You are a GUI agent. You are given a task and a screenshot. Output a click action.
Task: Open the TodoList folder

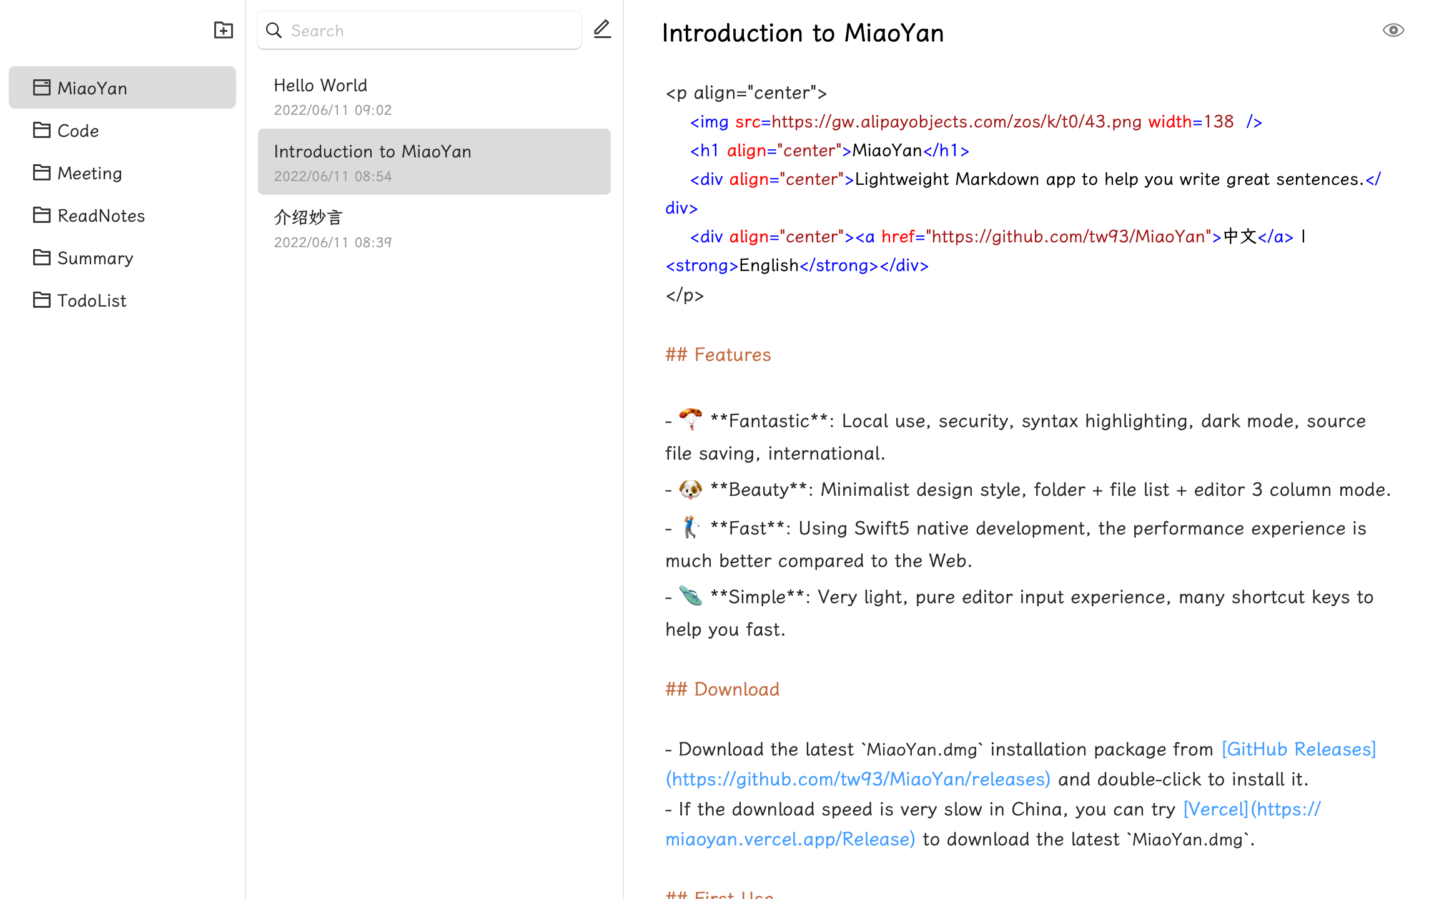[122, 300]
